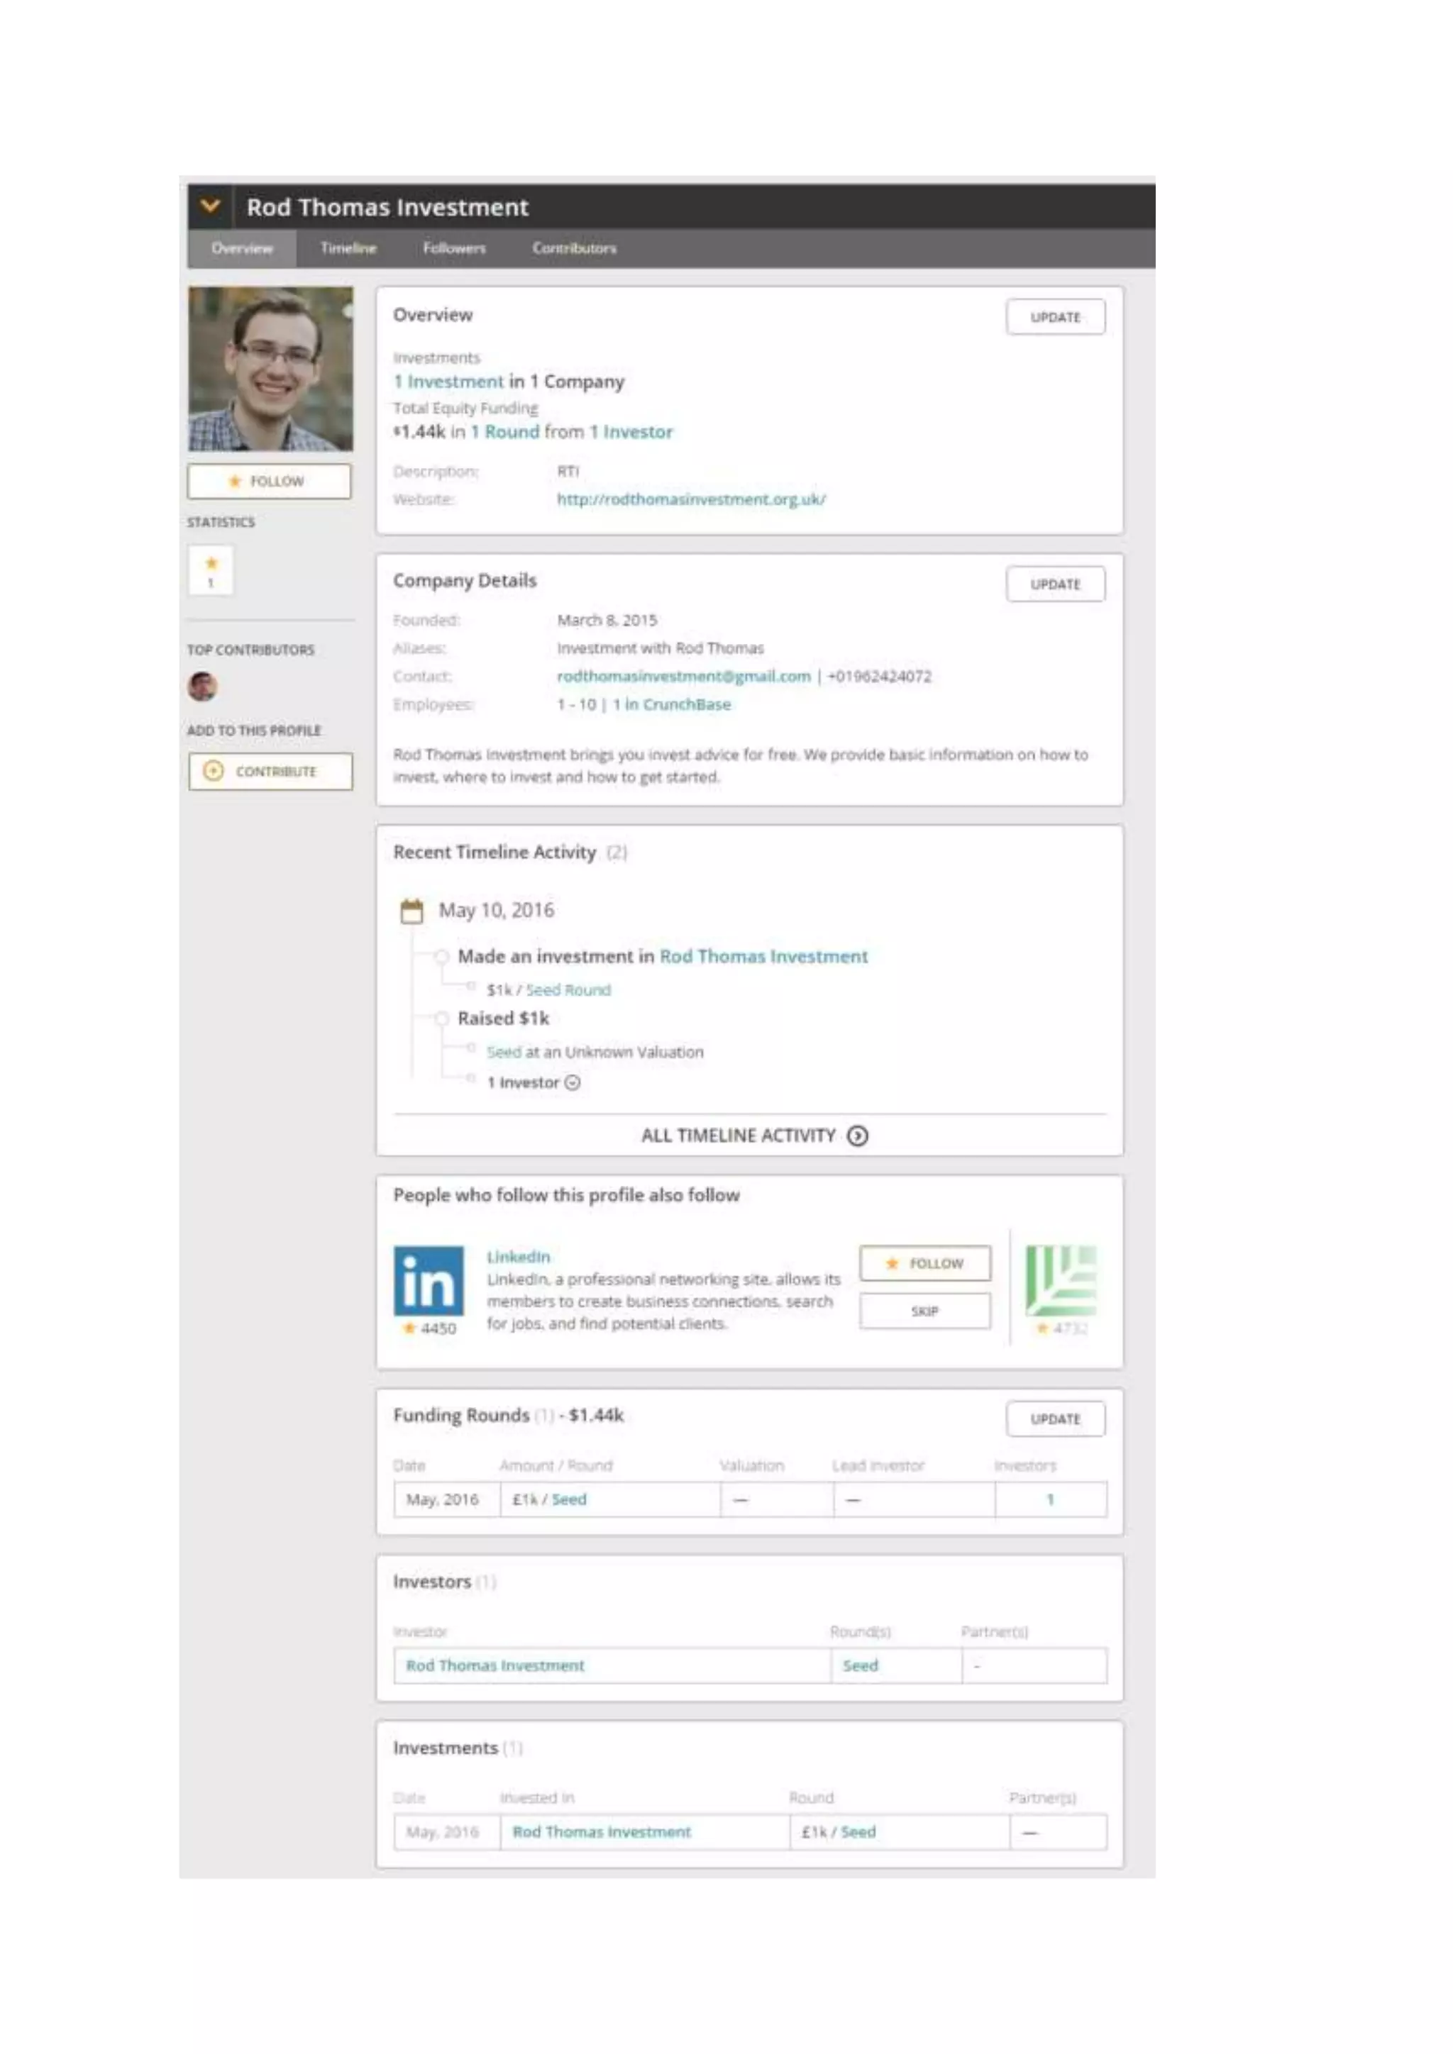Follow Rod Thomas Investment using the sidebar button
The height and width of the screenshot is (2054, 1453).
point(270,482)
